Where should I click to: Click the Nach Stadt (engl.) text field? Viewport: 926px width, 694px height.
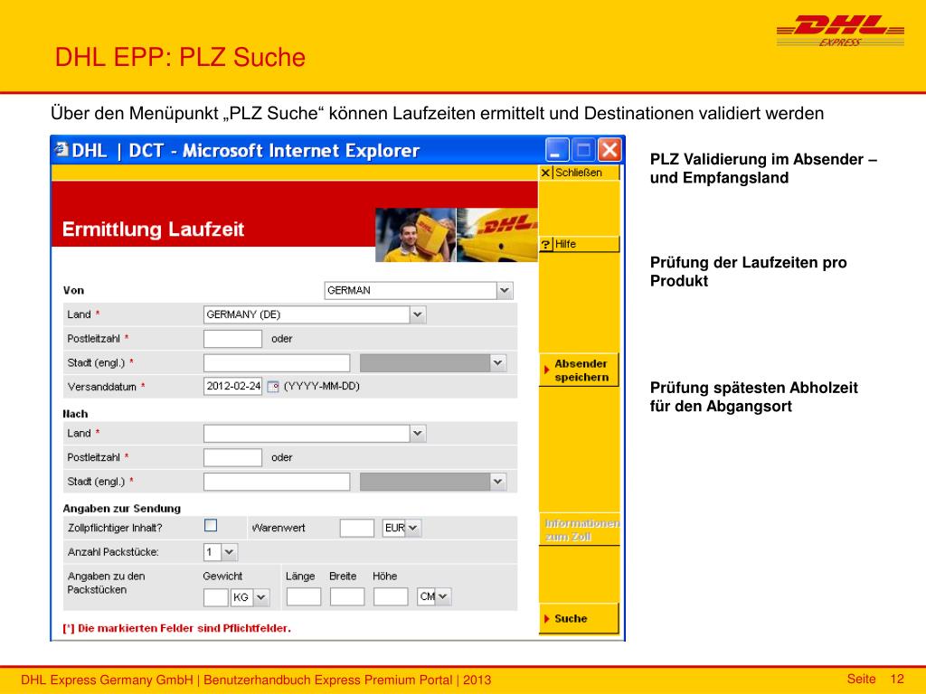(277, 482)
